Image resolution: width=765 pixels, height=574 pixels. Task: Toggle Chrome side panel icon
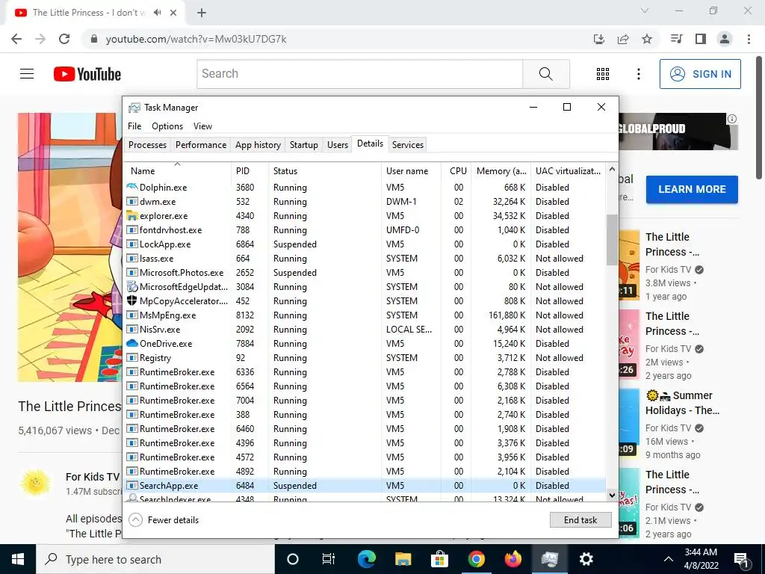coord(701,39)
